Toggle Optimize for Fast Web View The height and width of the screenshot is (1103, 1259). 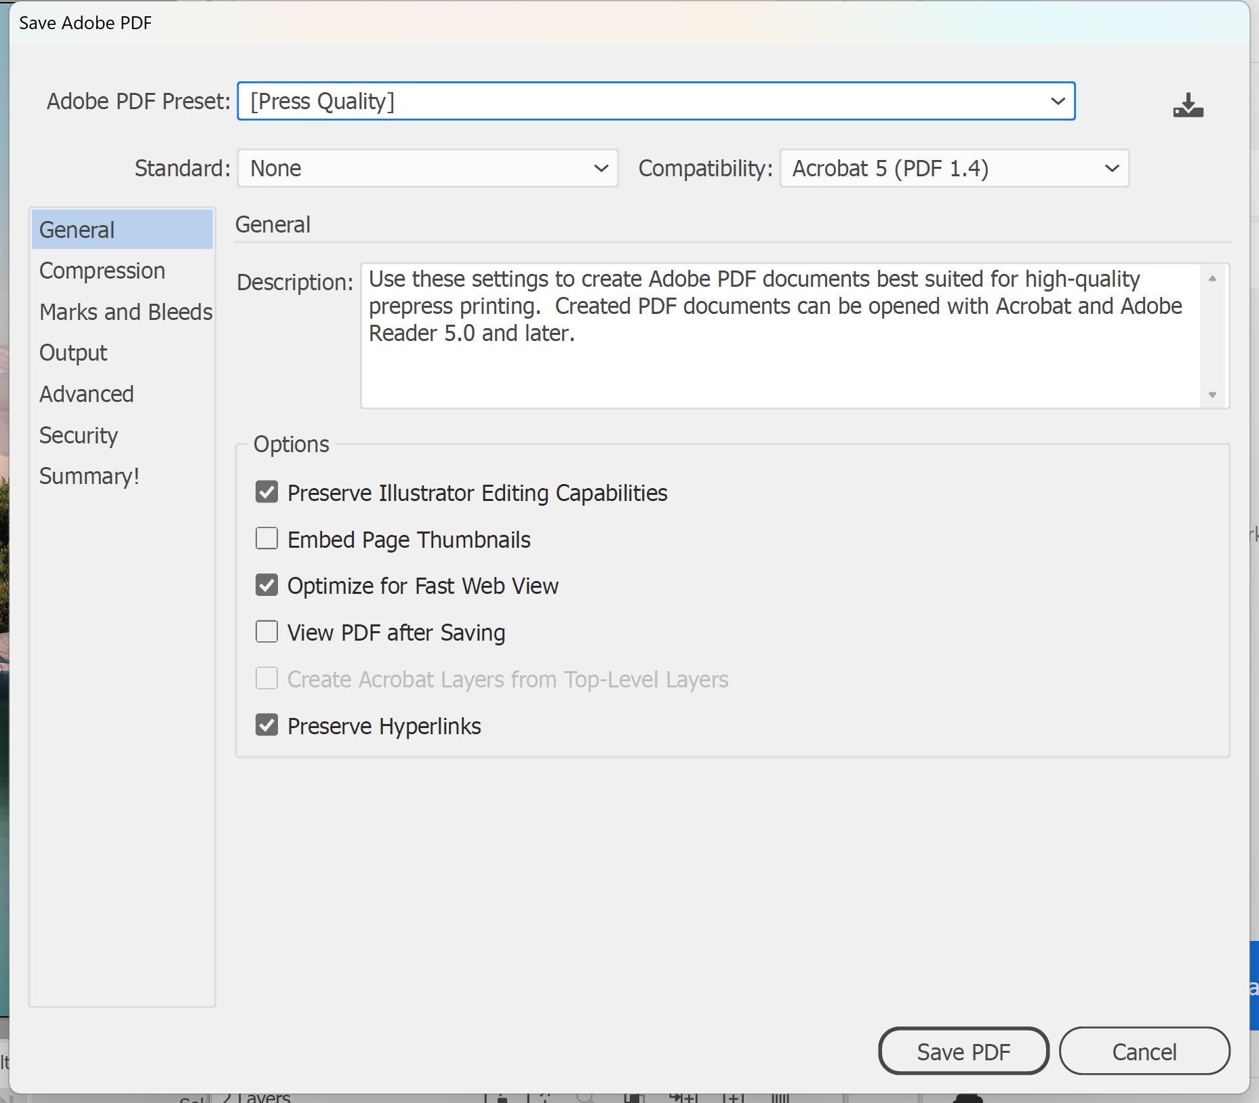tap(266, 585)
